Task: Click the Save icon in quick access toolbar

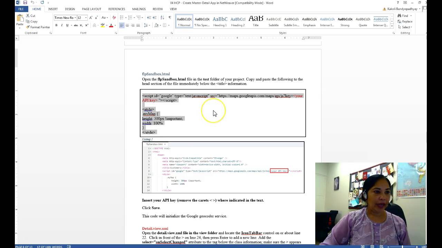Action: click(x=25, y=3)
